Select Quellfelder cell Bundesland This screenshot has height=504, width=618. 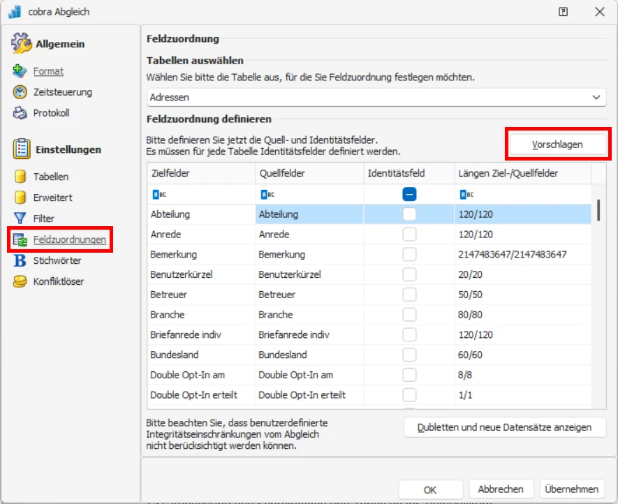click(x=309, y=355)
